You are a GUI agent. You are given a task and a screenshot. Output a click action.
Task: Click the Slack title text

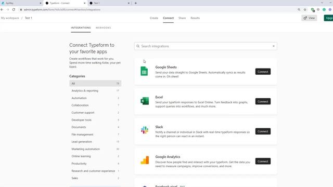pos(159,127)
